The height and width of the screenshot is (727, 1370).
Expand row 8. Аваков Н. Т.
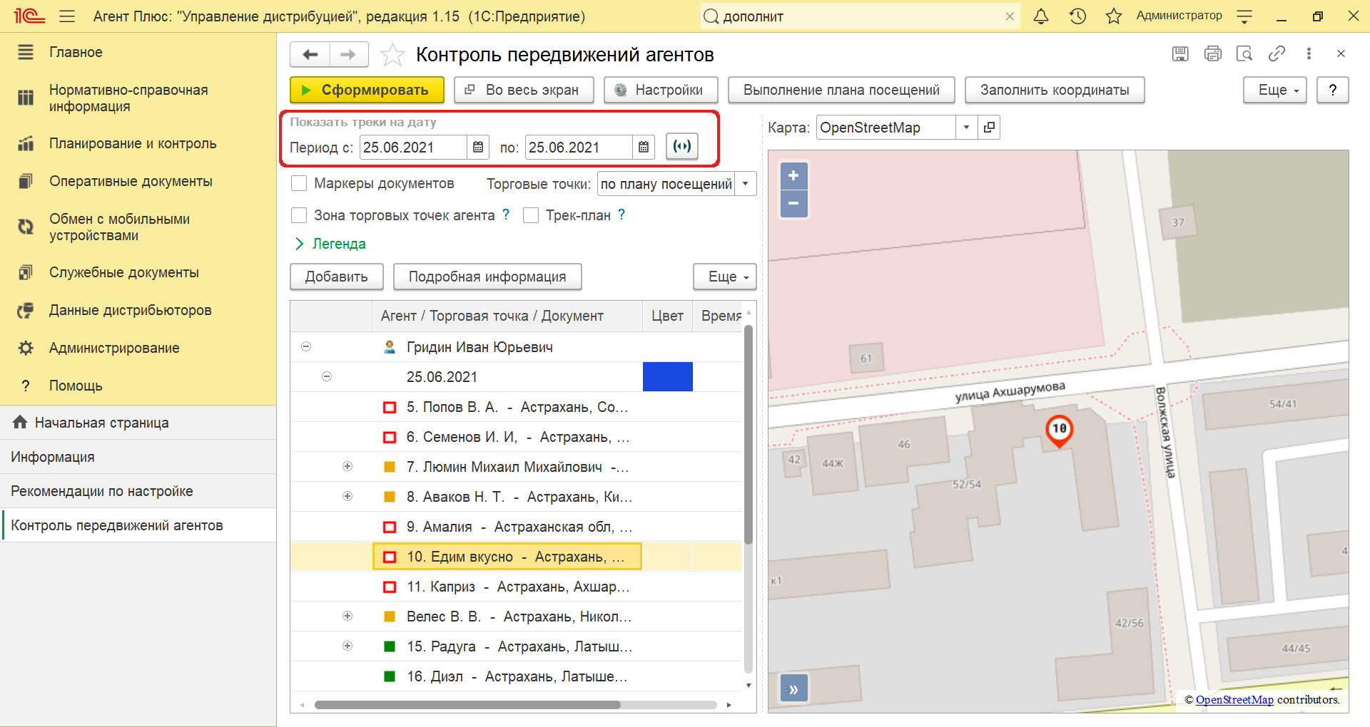tap(347, 496)
